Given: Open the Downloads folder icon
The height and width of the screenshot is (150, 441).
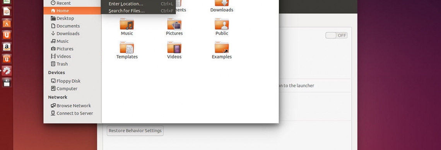Looking at the screenshot, I should tap(222, 3).
